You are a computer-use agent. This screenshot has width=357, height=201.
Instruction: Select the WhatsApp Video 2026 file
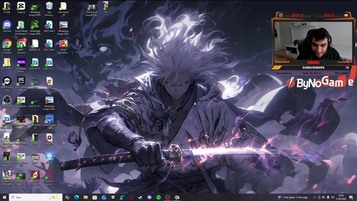click(x=7, y=122)
